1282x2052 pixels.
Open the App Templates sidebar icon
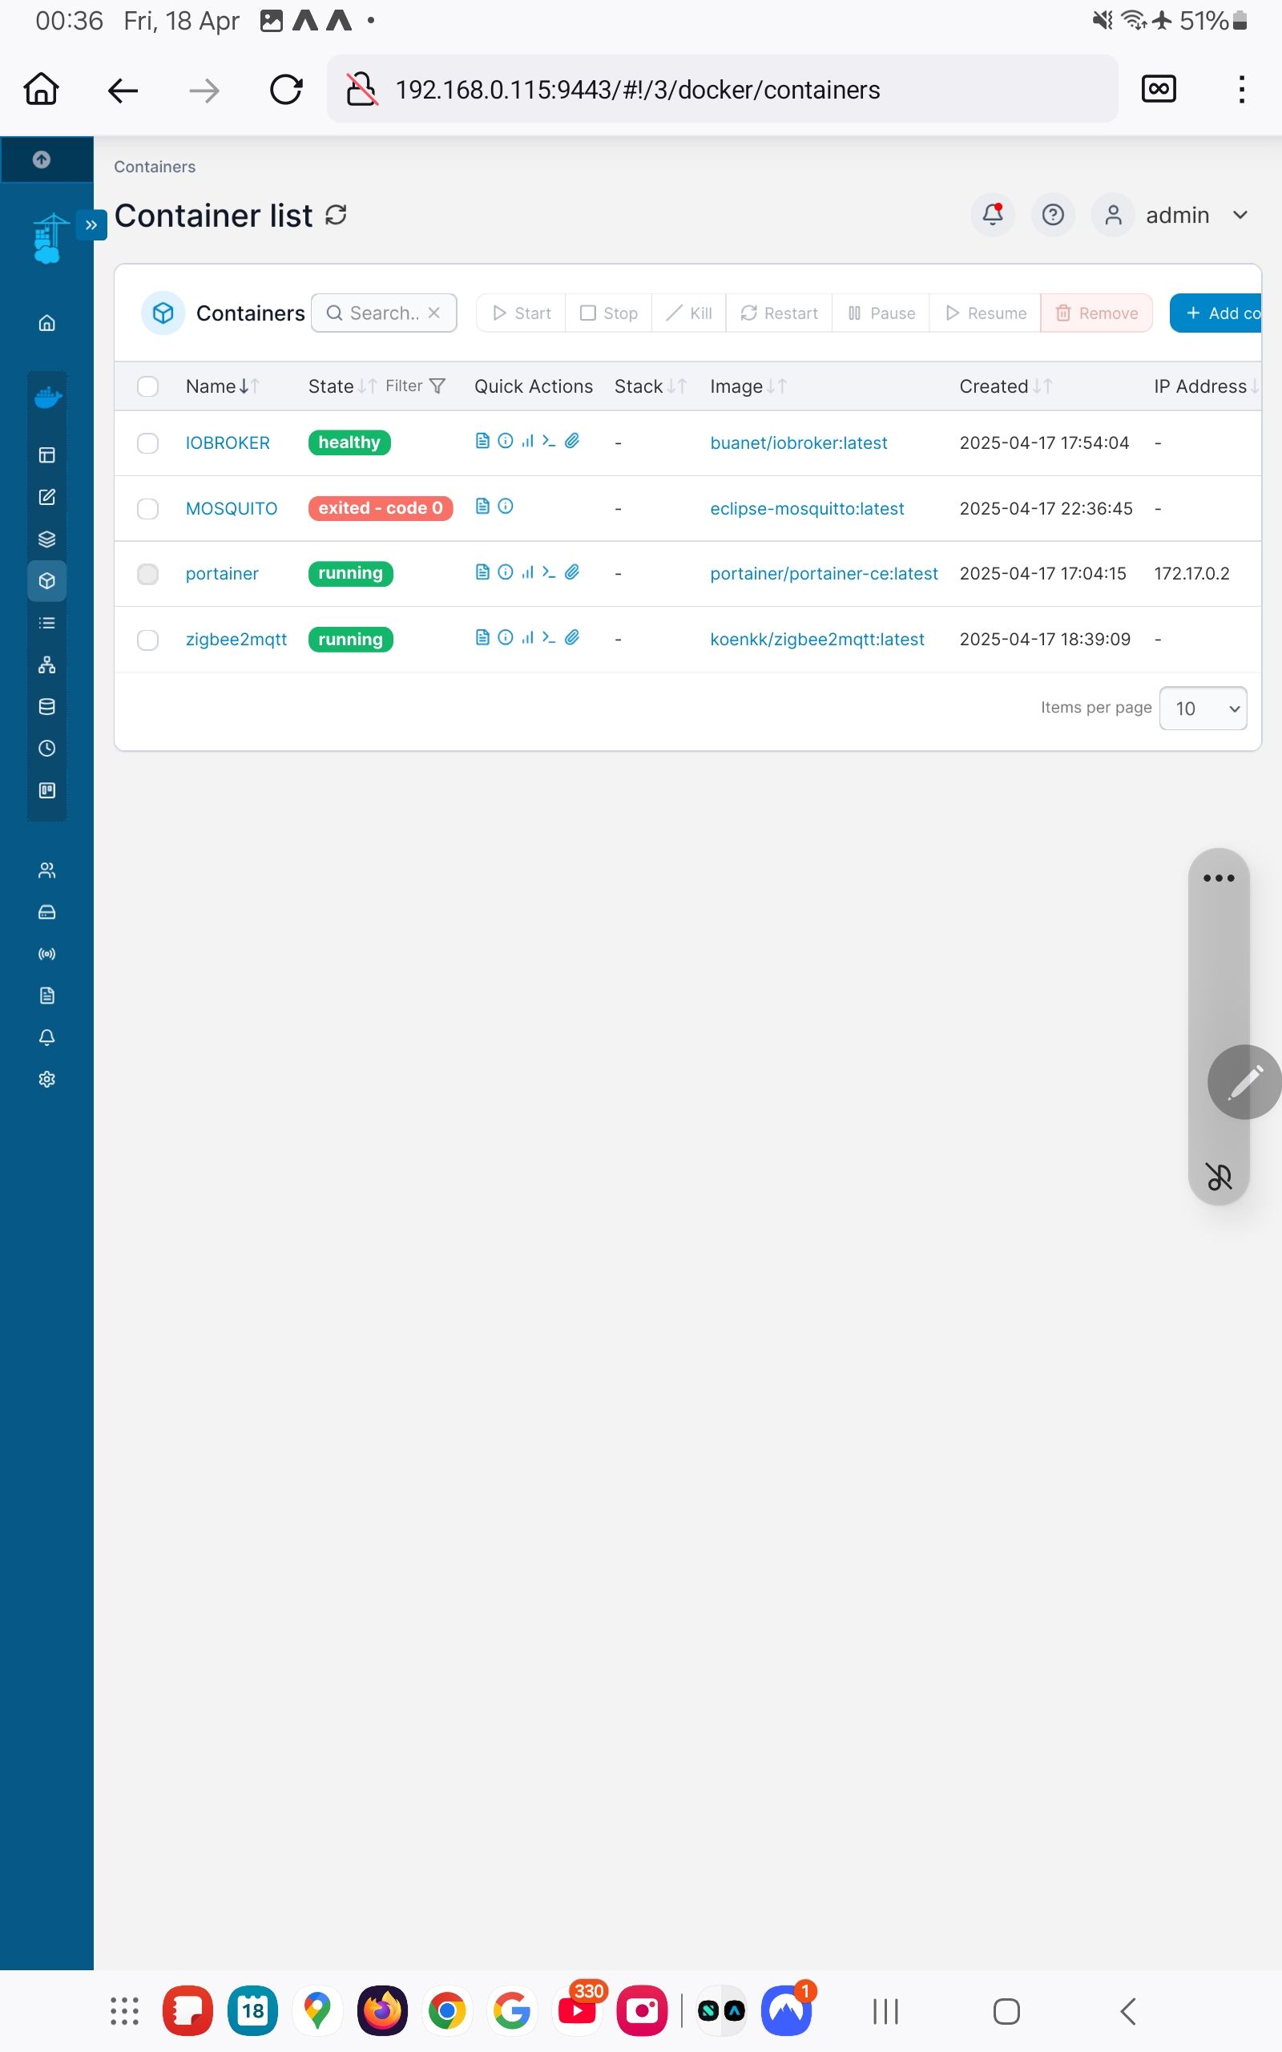pos(46,497)
